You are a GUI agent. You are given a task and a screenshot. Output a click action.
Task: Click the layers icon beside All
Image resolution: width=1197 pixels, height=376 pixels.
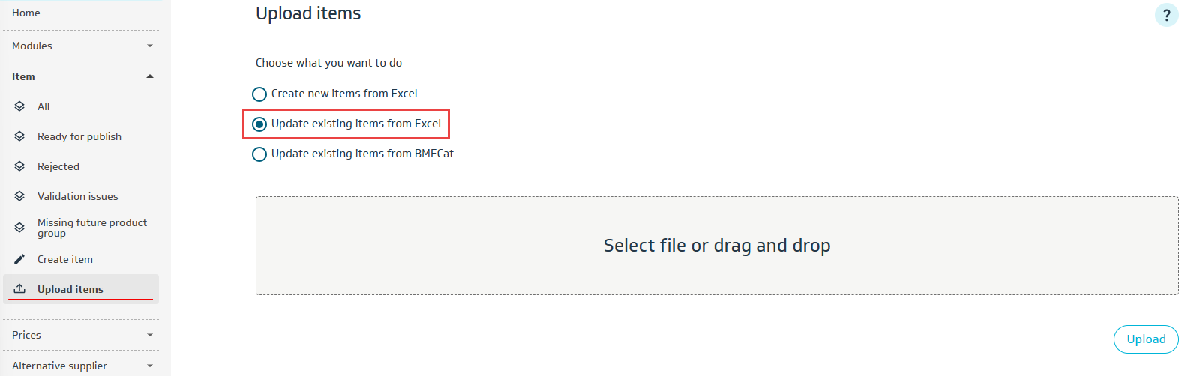(19, 106)
